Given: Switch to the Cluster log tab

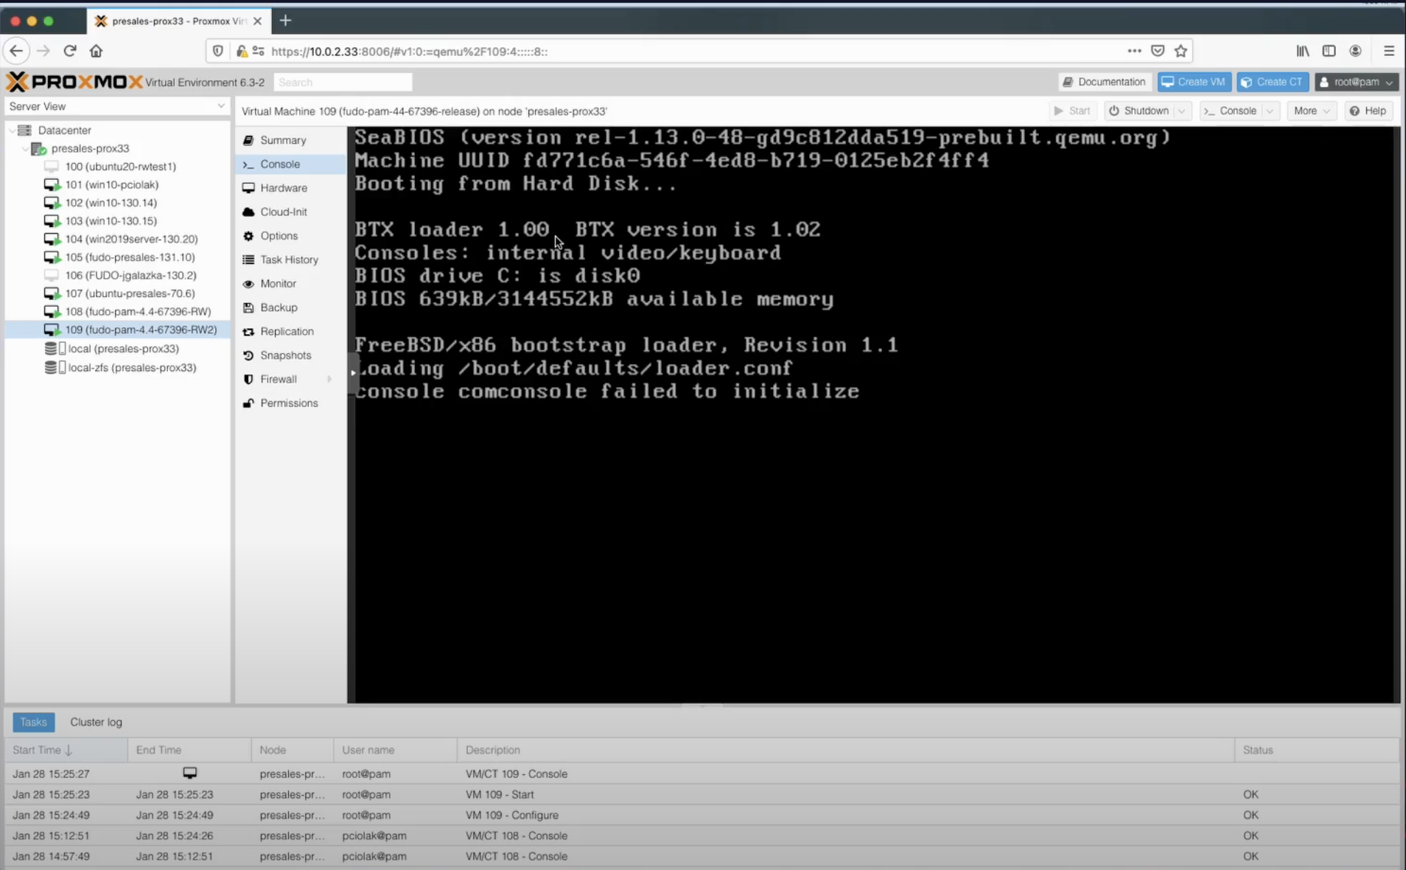Looking at the screenshot, I should tap(96, 722).
